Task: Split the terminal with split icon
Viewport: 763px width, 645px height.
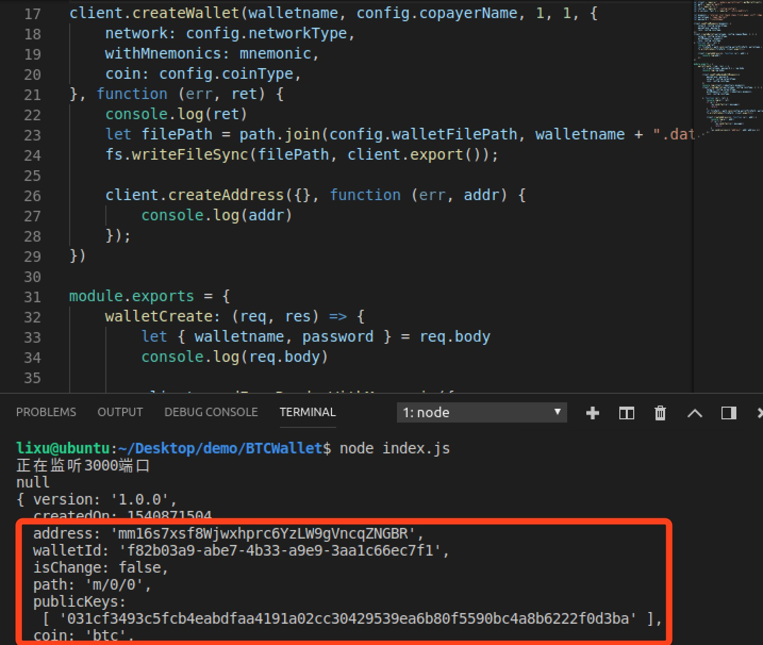Action: click(x=626, y=413)
